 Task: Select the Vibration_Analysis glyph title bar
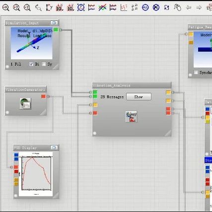click(132, 85)
